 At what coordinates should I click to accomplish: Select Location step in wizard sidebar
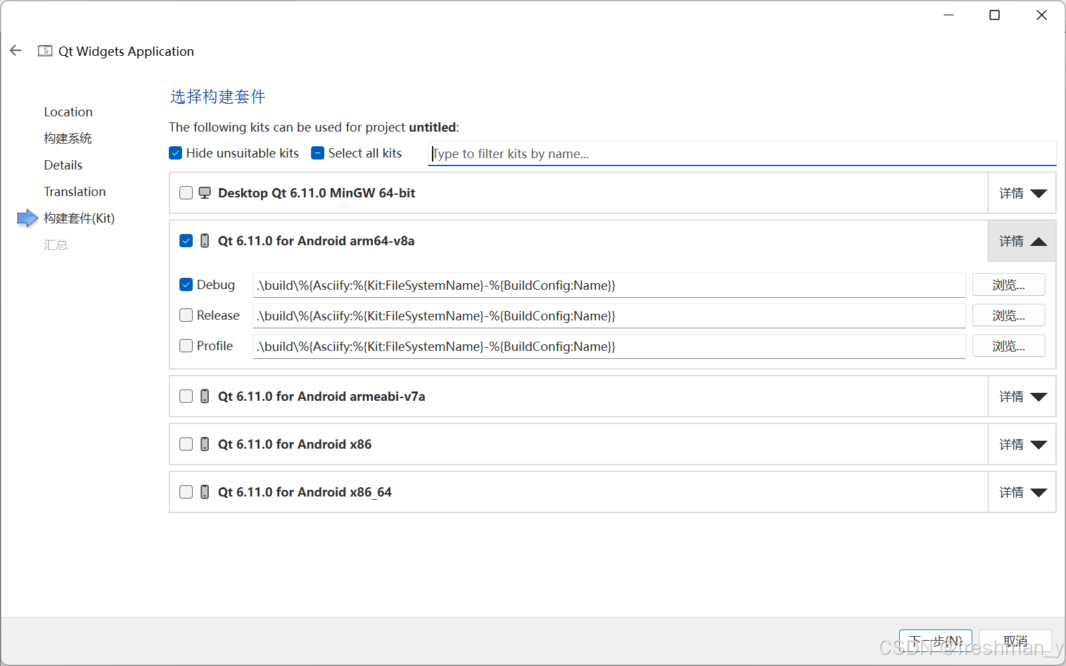[x=68, y=112]
